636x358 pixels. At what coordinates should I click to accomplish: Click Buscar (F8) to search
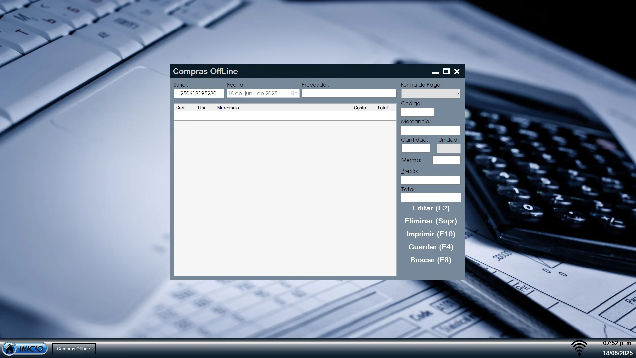point(430,260)
